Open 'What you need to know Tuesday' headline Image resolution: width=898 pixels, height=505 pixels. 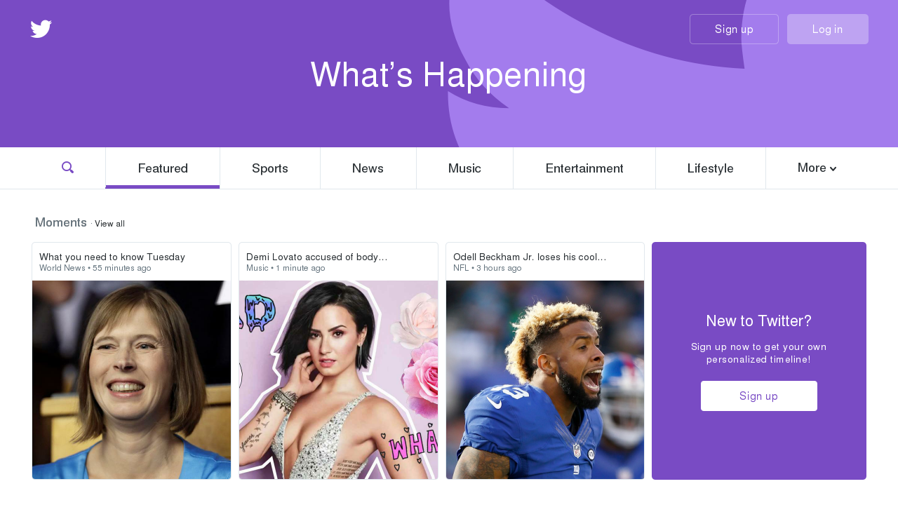(112, 257)
